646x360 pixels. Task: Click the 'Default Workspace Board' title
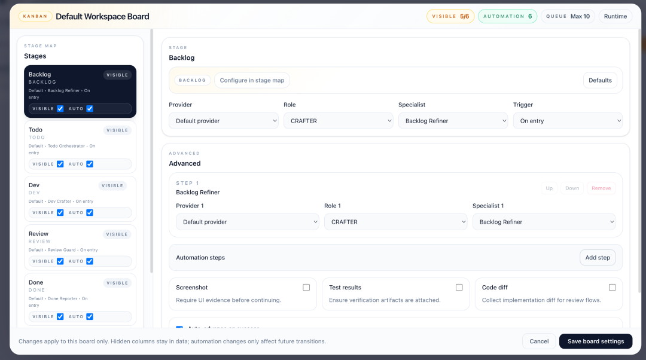coord(103,17)
